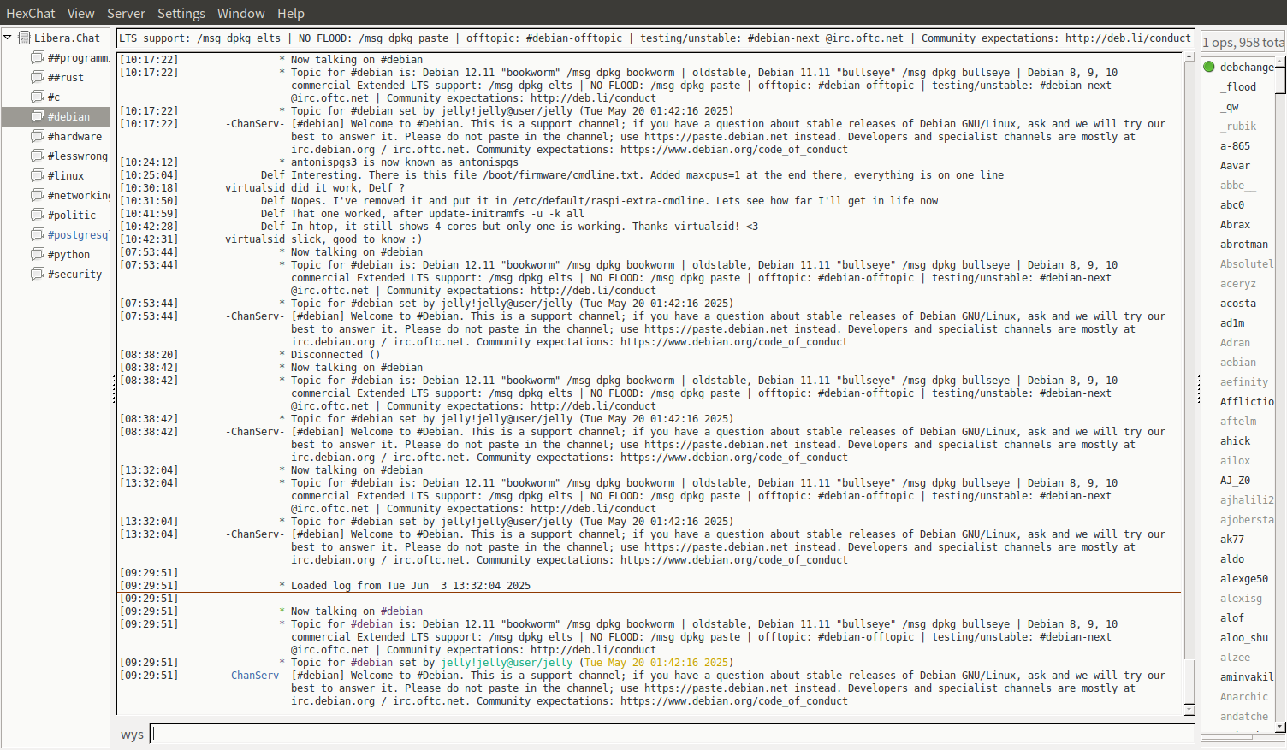Select user a-865 in the user list
This screenshot has height=750, width=1287.
(x=1235, y=145)
